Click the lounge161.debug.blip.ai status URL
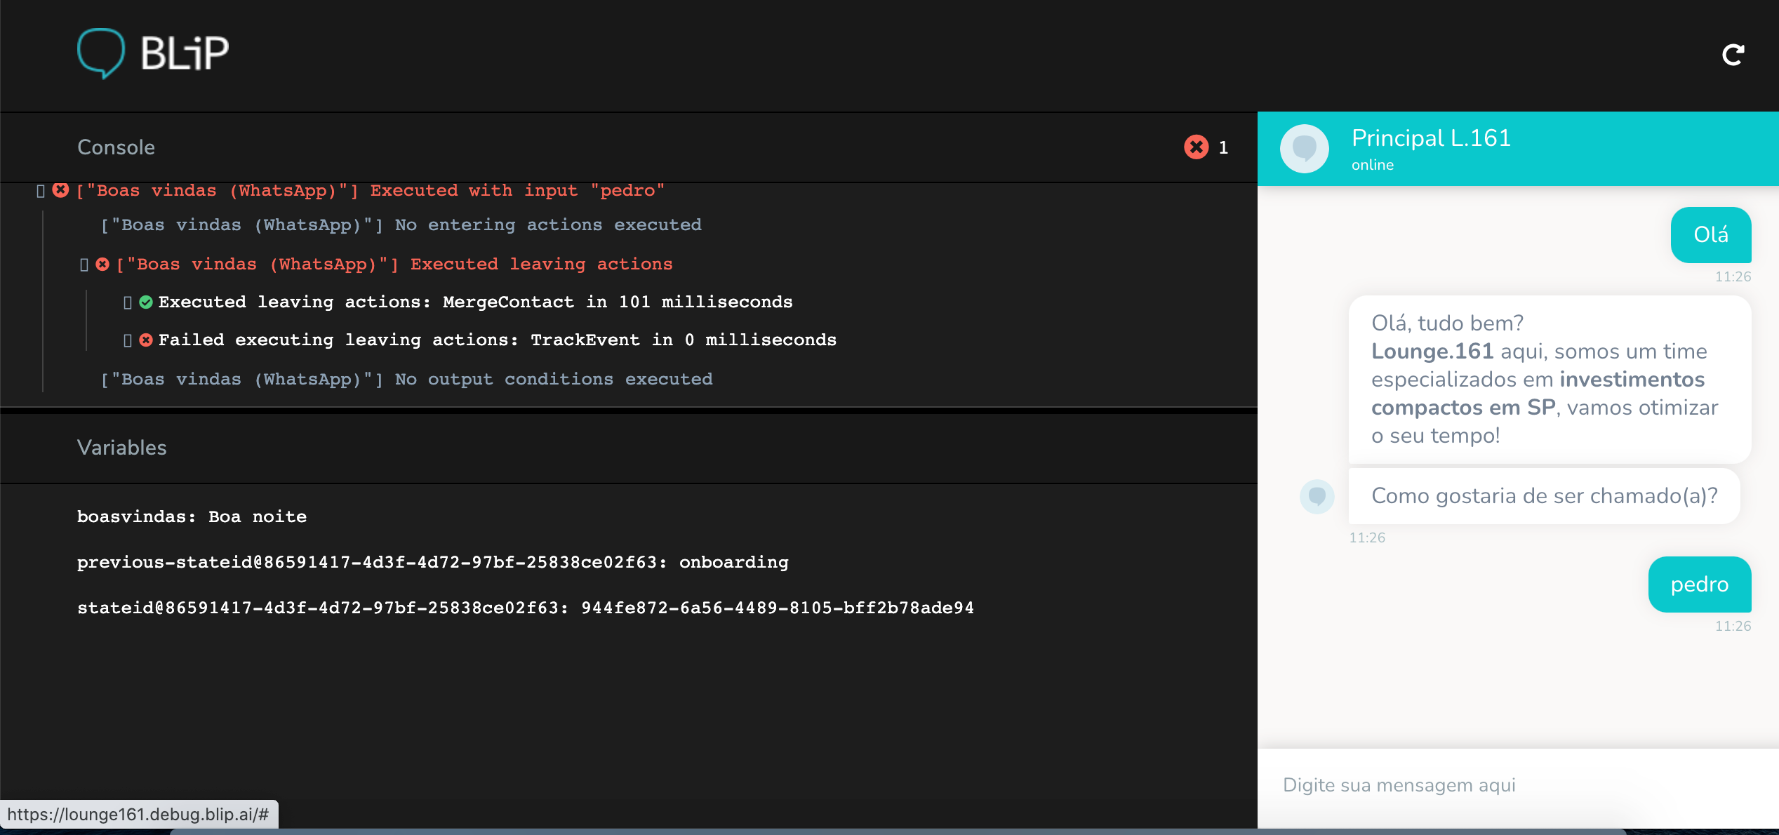 138,815
